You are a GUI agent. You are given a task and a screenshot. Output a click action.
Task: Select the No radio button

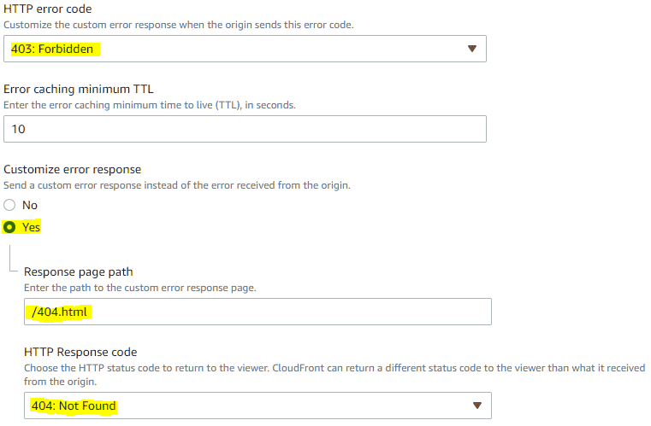pyautogui.click(x=9, y=205)
